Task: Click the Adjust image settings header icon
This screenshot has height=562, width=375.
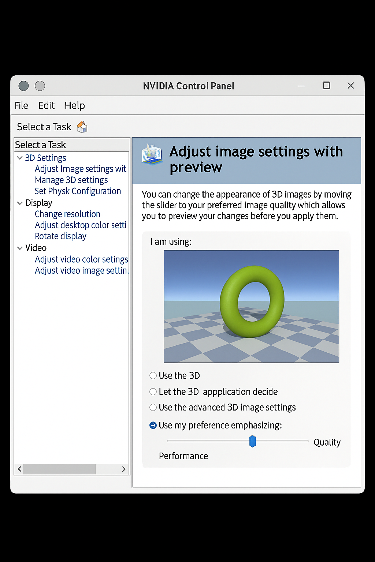Action: 152,154
